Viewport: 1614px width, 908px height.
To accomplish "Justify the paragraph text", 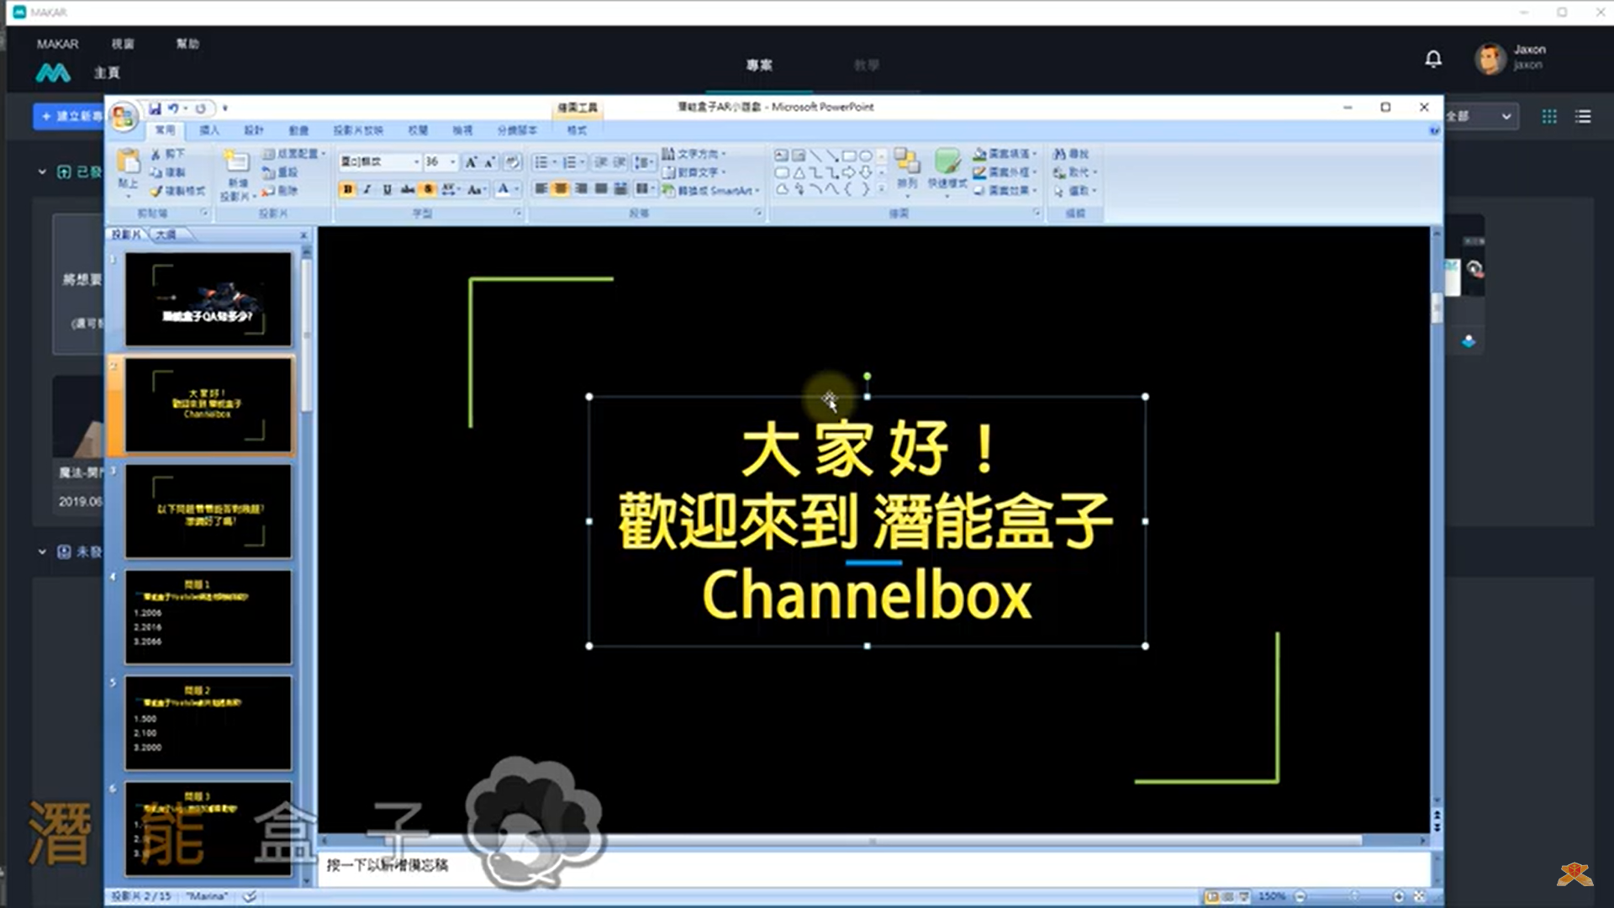I will (x=601, y=188).
